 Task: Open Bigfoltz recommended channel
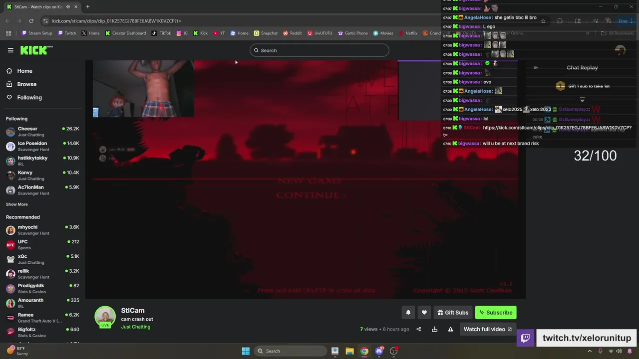[x=42, y=332]
